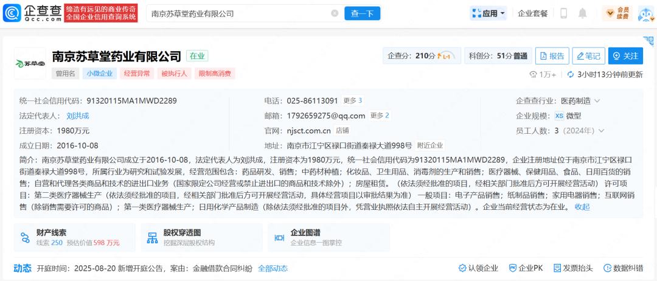
Task: Click the 线索 250 count value
Action: click(x=57, y=243)
